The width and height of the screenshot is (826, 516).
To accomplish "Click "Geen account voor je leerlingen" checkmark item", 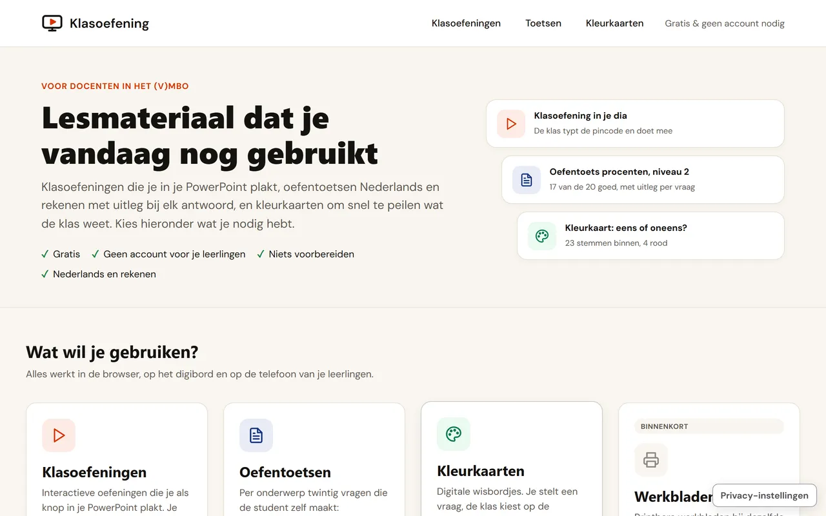I will tap(168, 254).
